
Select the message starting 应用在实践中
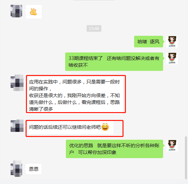pos(74,95)
